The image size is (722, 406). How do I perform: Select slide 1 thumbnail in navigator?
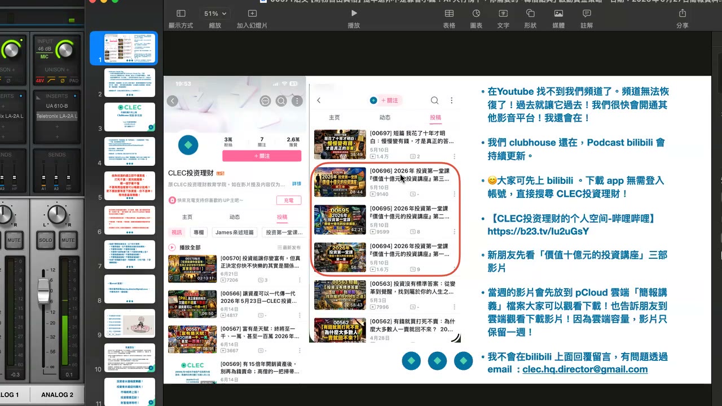click(130, 48)
